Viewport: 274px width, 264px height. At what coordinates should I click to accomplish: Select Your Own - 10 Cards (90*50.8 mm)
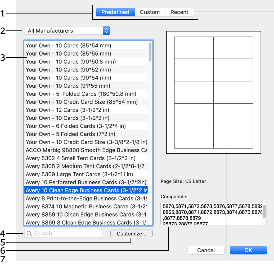[86, 61]
